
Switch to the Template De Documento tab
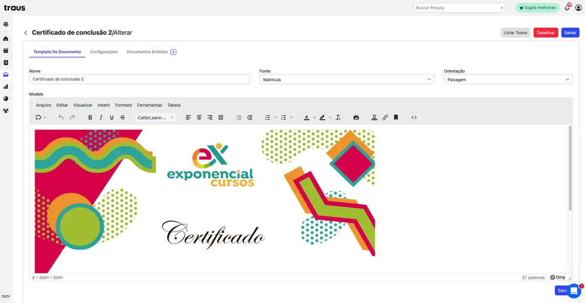(57, 52)
